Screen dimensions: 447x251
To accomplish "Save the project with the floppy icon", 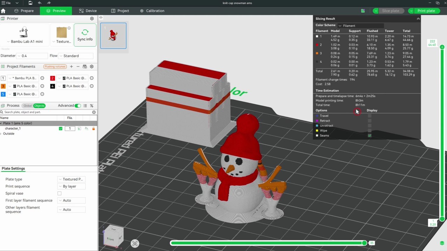I will pyautogui.click(x=30, y=3).
